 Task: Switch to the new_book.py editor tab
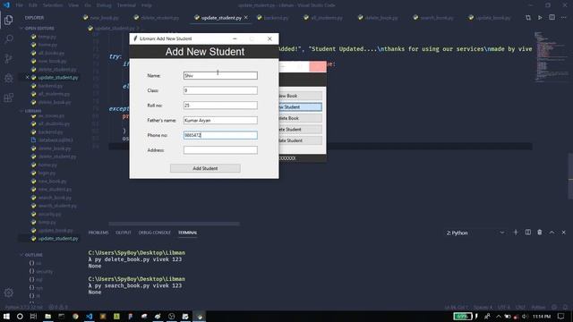(101, 18)
